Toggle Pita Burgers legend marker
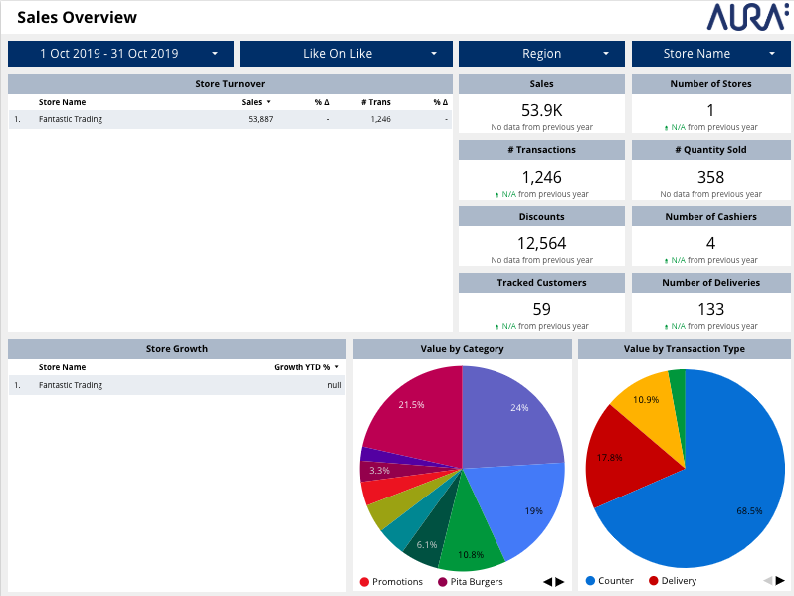This screenshot has width=794, height=596. pos(443,581)
